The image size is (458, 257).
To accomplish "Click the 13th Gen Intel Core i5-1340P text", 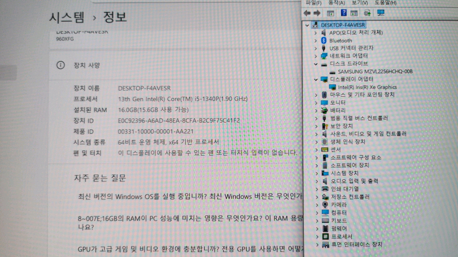I will 183,99.
